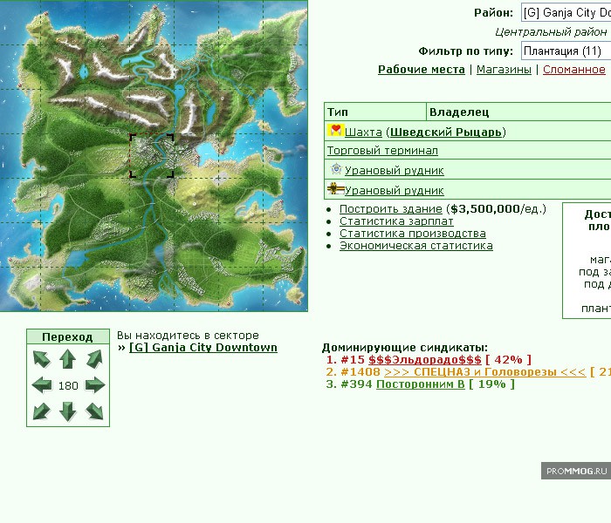Open the Экономическая статистика link

coord(415,246)
